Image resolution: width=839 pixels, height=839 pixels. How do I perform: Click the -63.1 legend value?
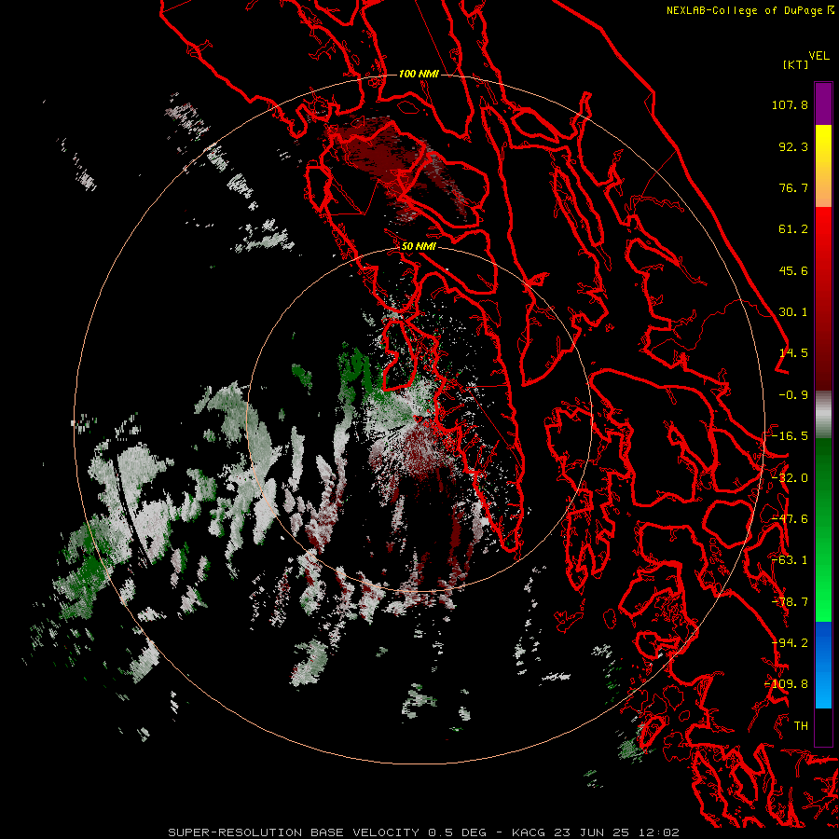(790, 560)
